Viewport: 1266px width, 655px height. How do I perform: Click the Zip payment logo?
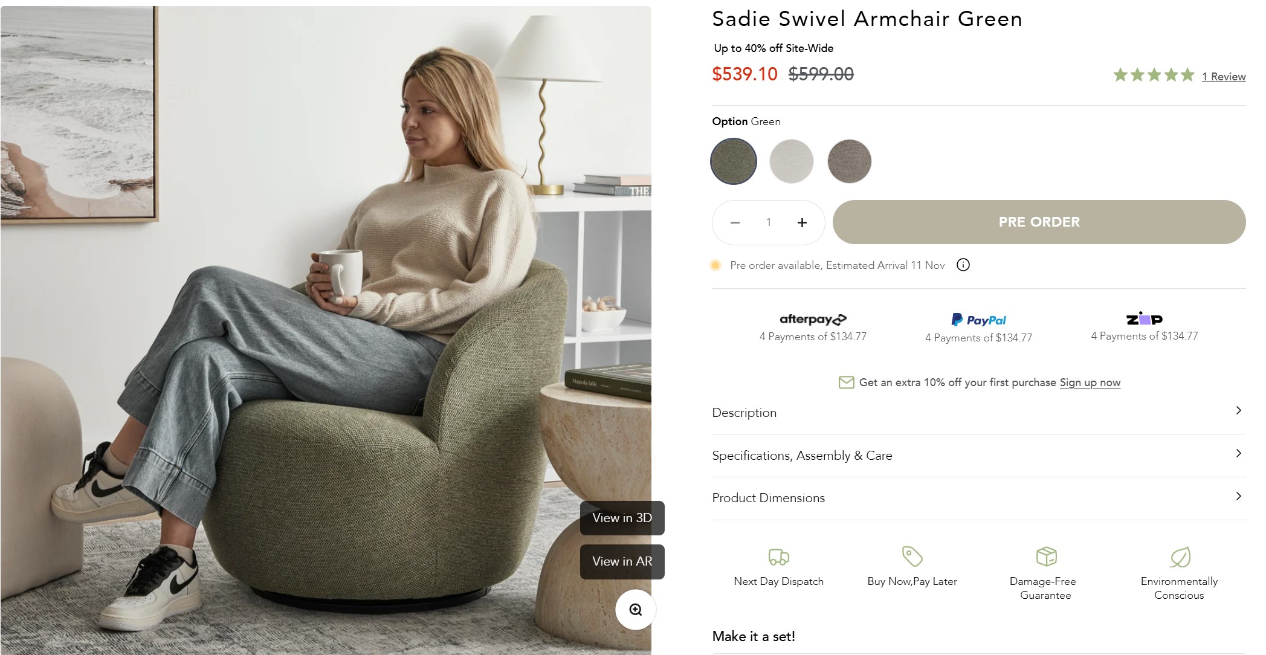click(1144, 318)
